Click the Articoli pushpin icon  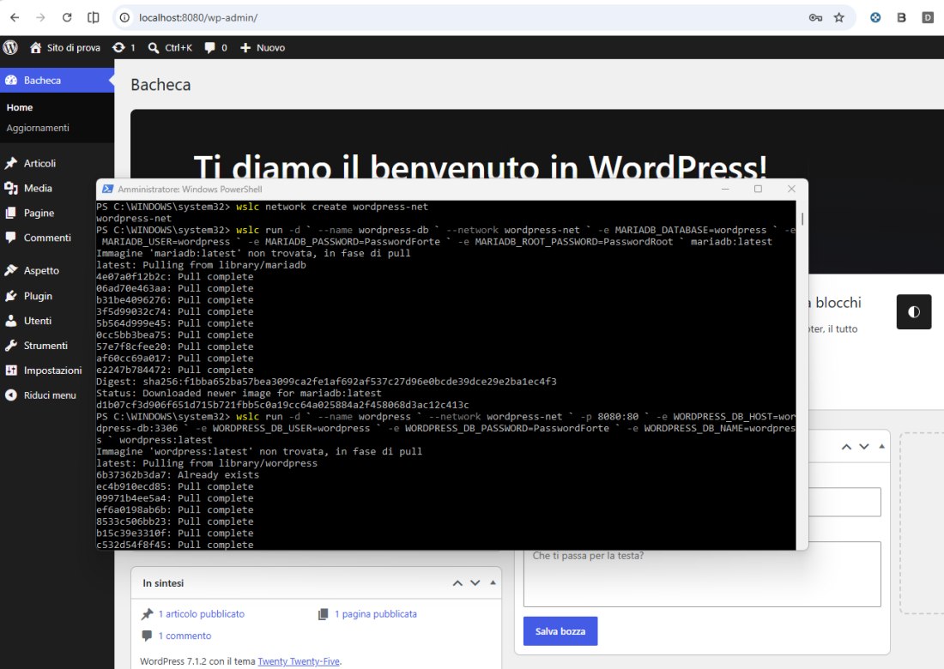(x=11, y=163)
